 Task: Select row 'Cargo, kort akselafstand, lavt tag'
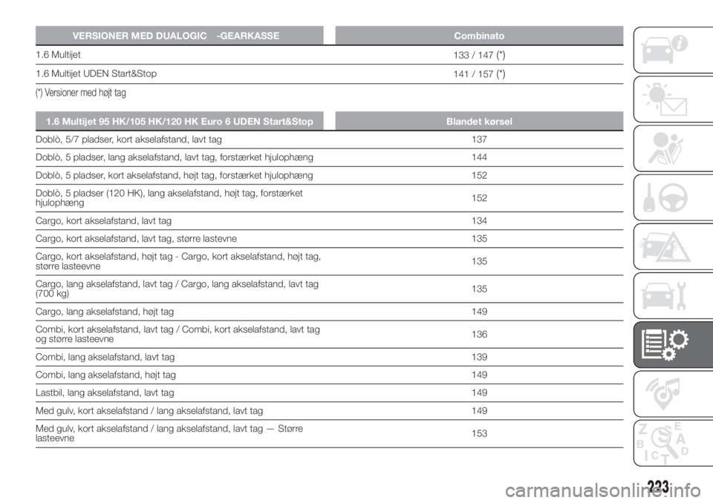pyautogui.click(x=329, y=221)
